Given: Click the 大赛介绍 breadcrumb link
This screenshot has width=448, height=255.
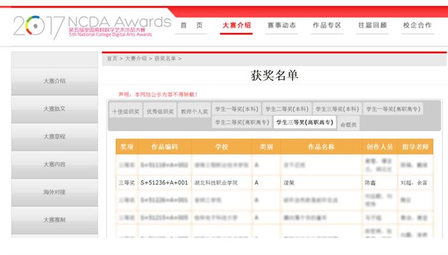Looking at the screenshot, I should pos(136,58).
